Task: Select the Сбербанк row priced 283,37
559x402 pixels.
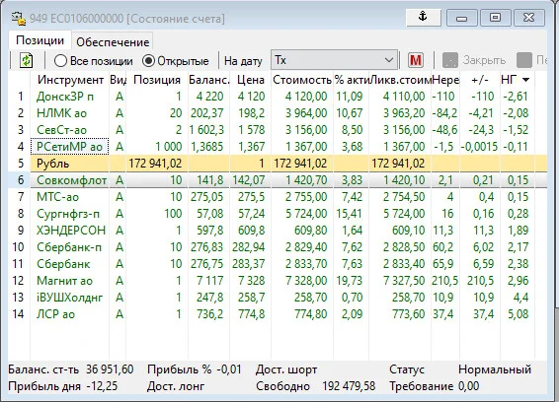Action: pyautogui.click(x=278, y=264)
